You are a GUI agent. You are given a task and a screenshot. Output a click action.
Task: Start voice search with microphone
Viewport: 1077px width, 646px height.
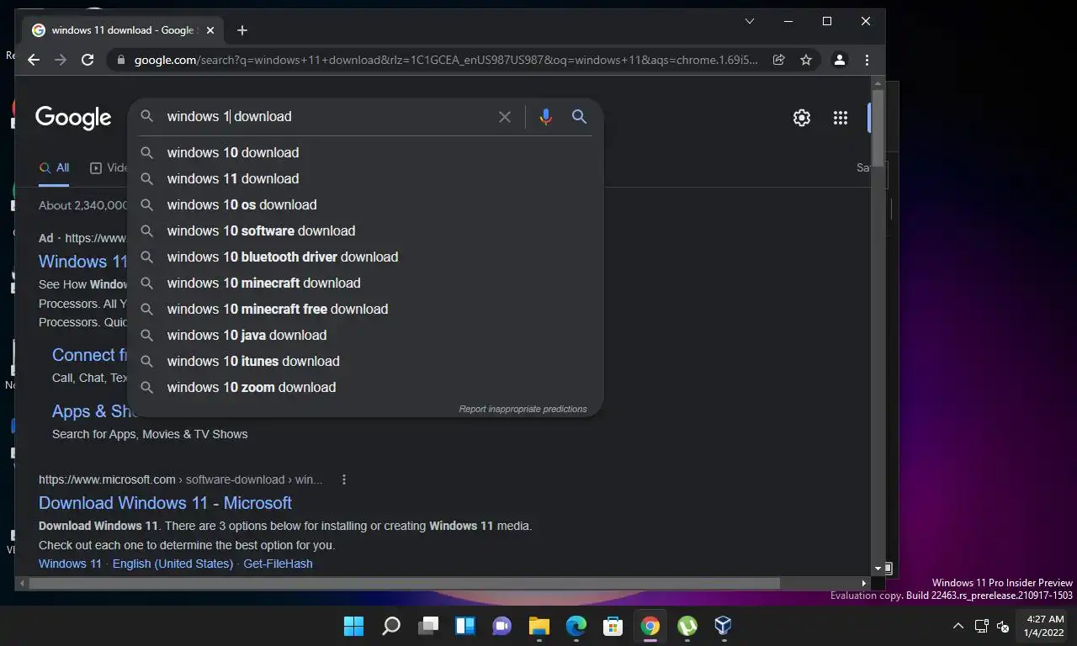546,117
